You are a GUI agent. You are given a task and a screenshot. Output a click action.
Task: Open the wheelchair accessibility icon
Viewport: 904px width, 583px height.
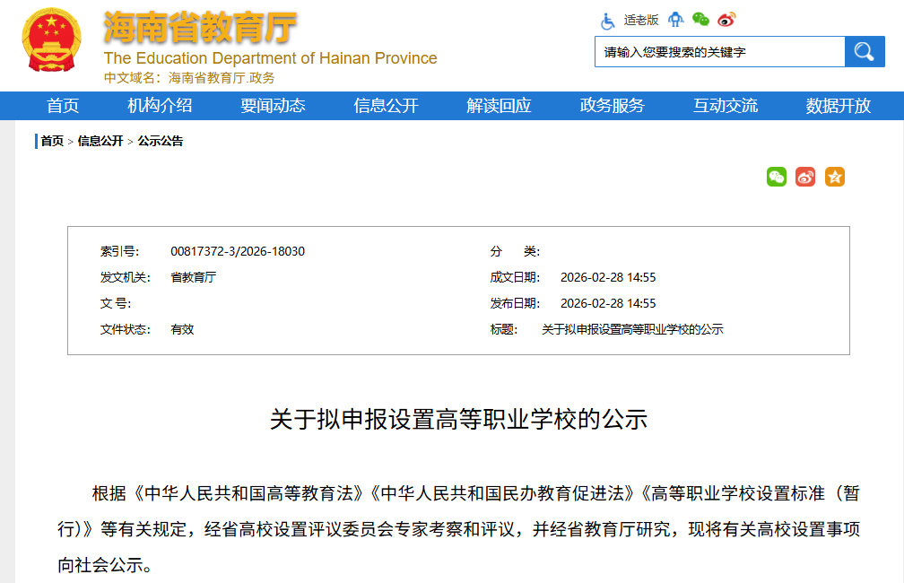coord(607,21)
